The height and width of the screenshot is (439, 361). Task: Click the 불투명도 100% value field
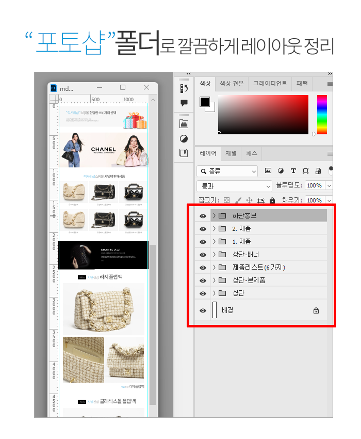315,185
